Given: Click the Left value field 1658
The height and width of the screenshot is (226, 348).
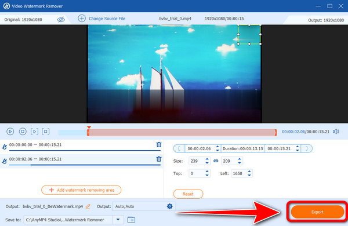Looking at the screenshot, I should (239, 173).
